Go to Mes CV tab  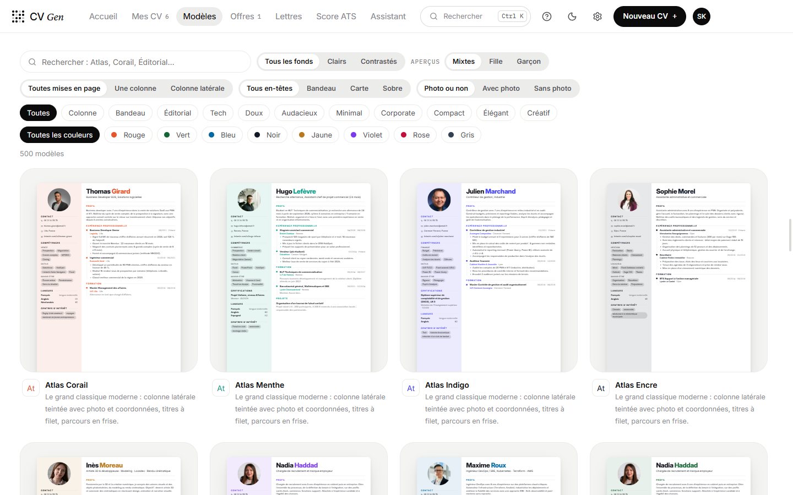pos(150,16)
